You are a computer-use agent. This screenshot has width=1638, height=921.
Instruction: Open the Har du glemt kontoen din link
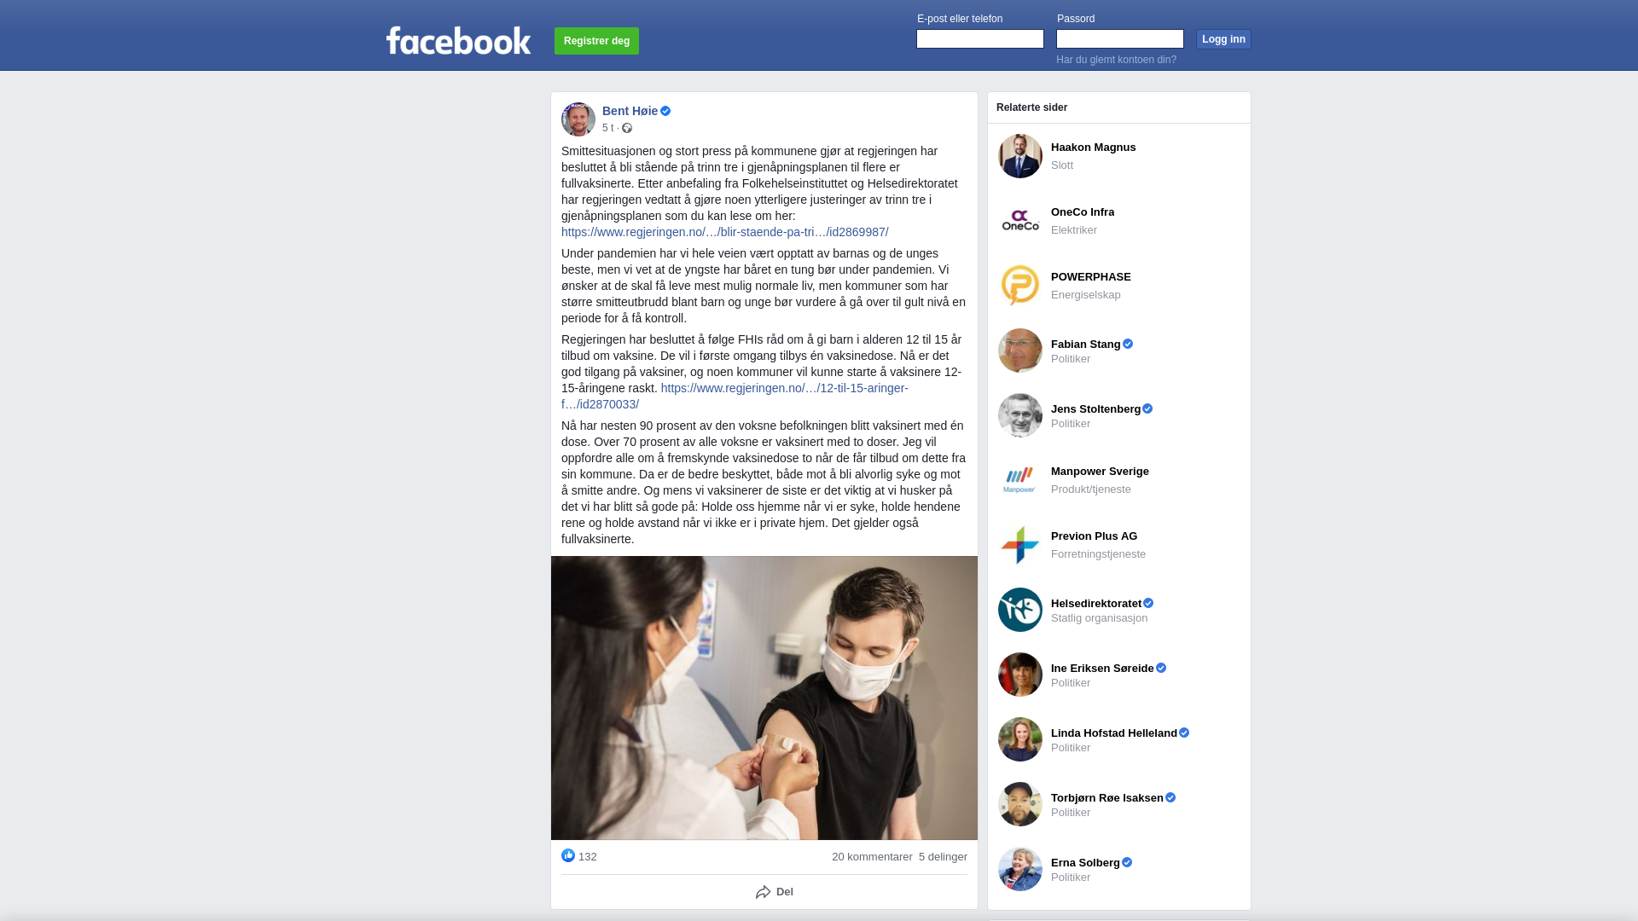click(1116, 60)
